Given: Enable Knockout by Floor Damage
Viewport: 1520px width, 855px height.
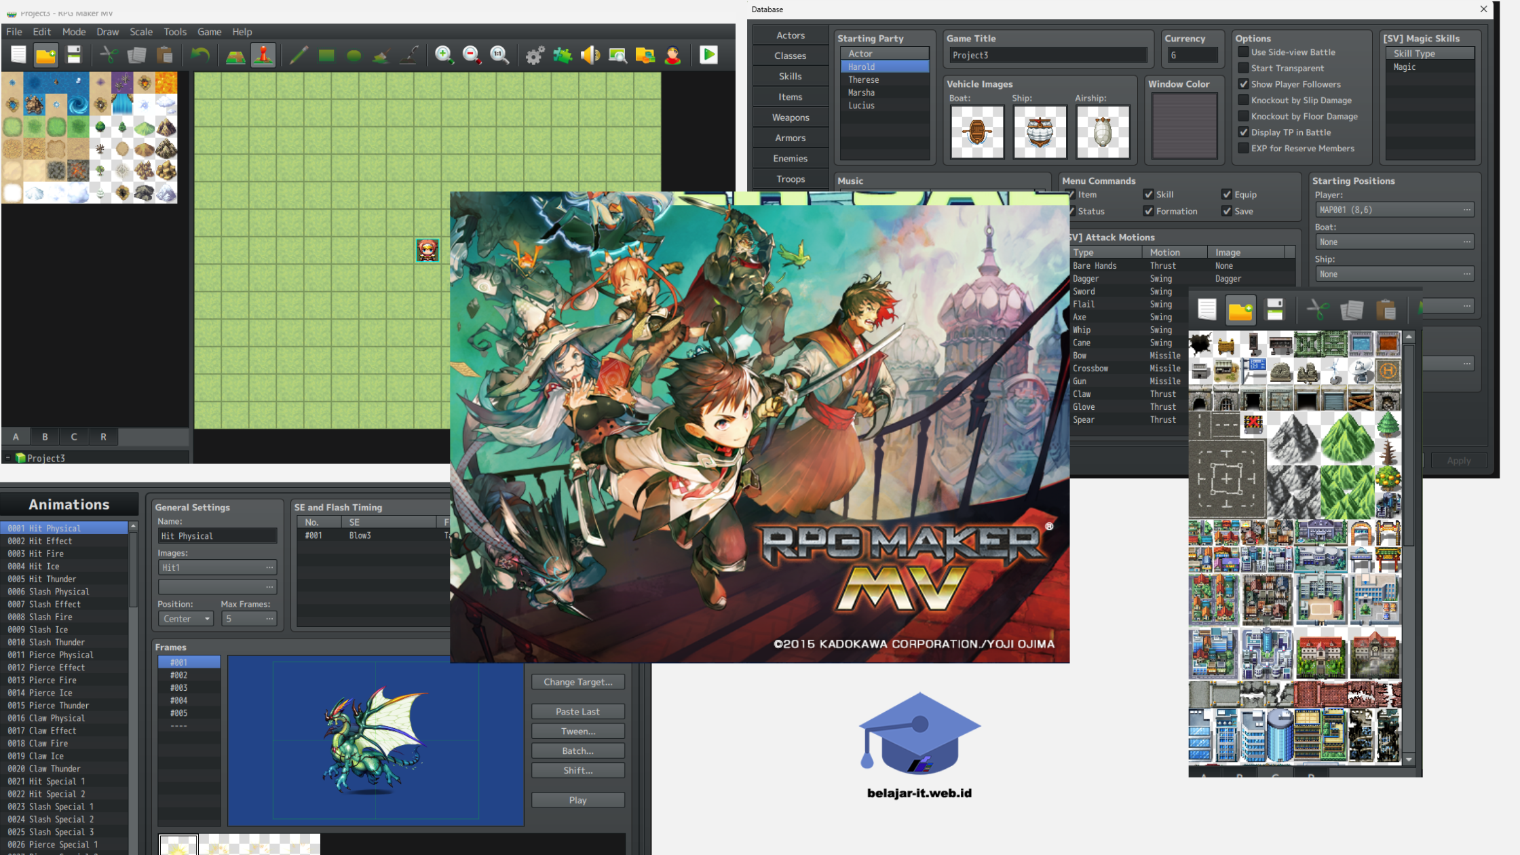Looking at the screenshot, I should 1243,116.
